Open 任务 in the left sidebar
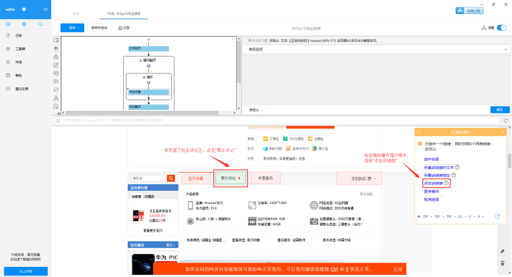The width and height of the screenshot is (512, 277). click(x=19, y=36)
